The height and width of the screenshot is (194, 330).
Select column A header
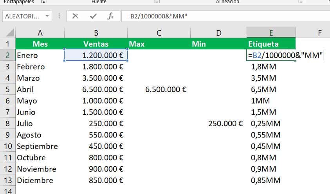point(40,33)
